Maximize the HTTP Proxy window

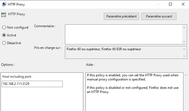coord(170,4)
